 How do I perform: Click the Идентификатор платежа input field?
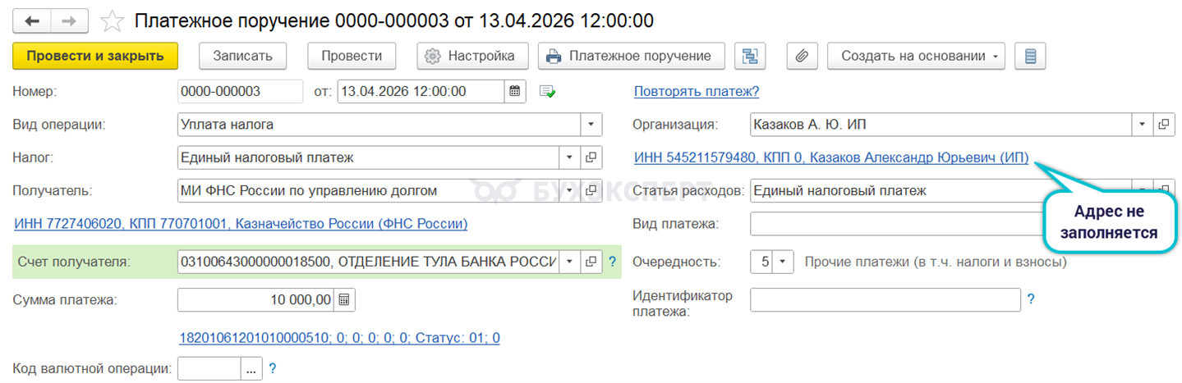click(885, 299)
